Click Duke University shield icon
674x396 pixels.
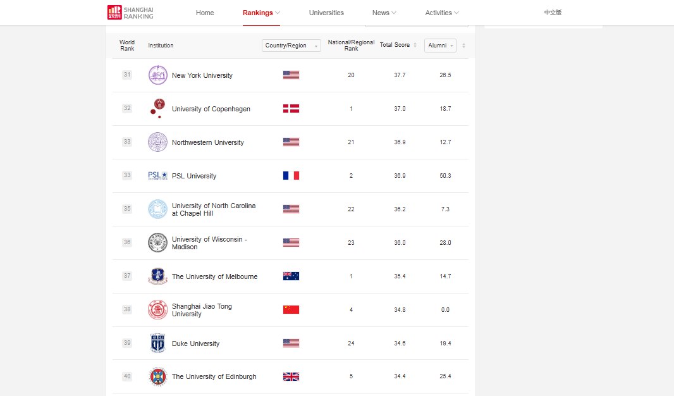(158, 343)
